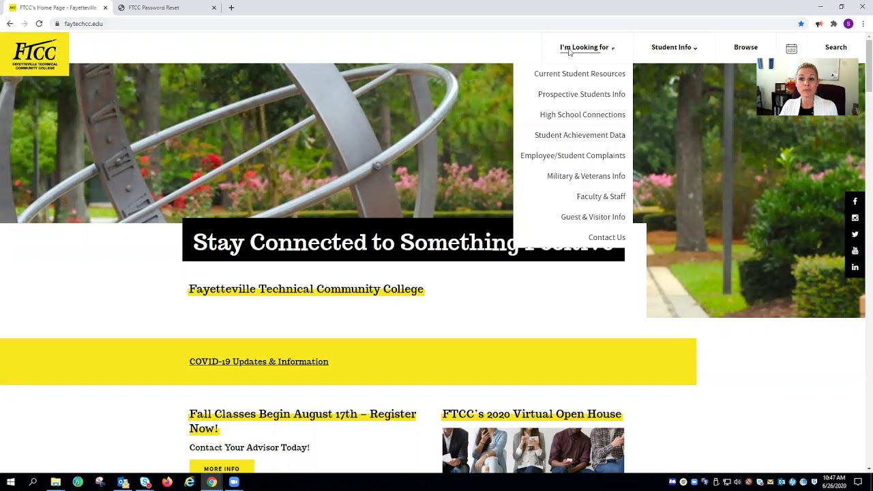Open FTCC's Facebook page icon
The width and height of the screenshot is (873, 491).
(855, 202)
